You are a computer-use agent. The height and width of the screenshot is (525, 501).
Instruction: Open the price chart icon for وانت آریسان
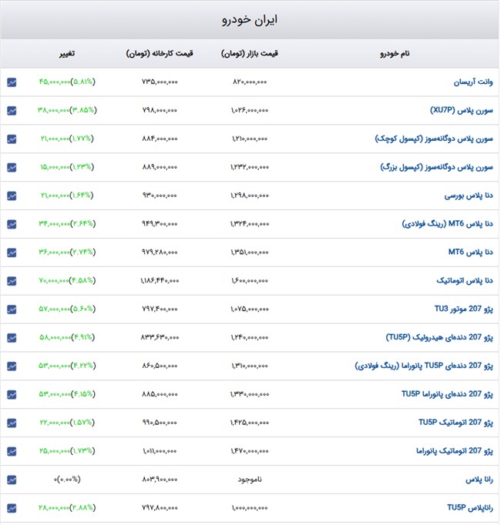coord(12,82)
